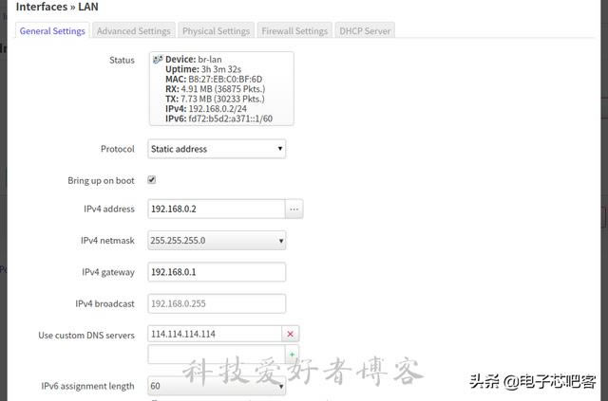Switch to the Advanced Settings tab
608x401 pixels.
134,30
